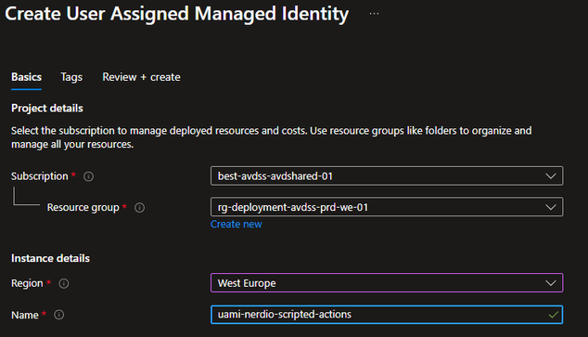Click the chevron arrow of West Europe dropdown

click(551, 283)
